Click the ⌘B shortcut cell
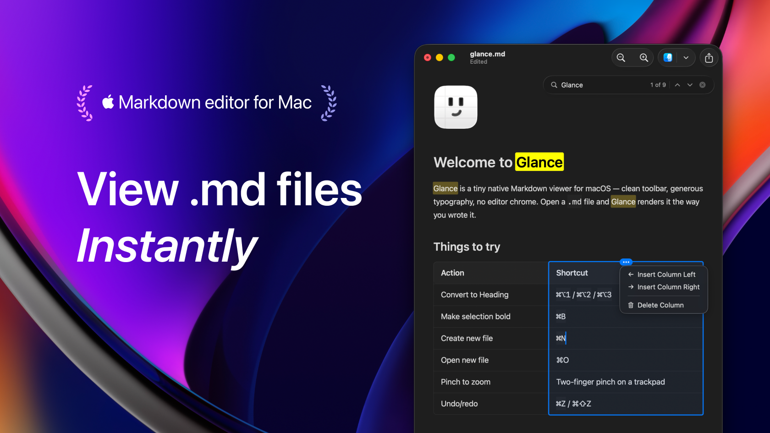Screen dimensions: 770x433 626,317
